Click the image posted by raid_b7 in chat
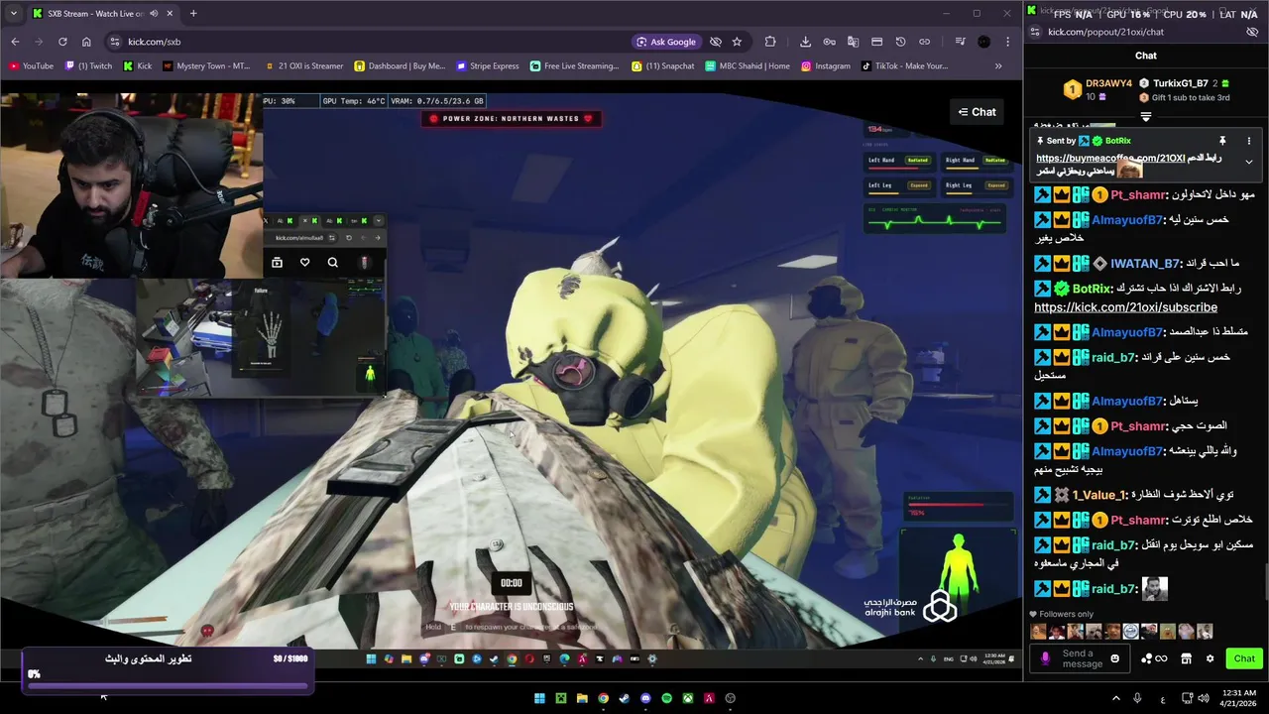 pos(1155,589)
